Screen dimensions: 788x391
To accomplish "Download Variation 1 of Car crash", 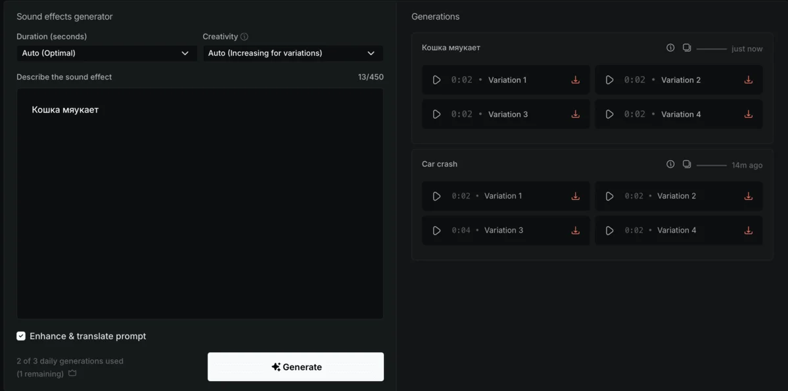I will tap(575, 196).
